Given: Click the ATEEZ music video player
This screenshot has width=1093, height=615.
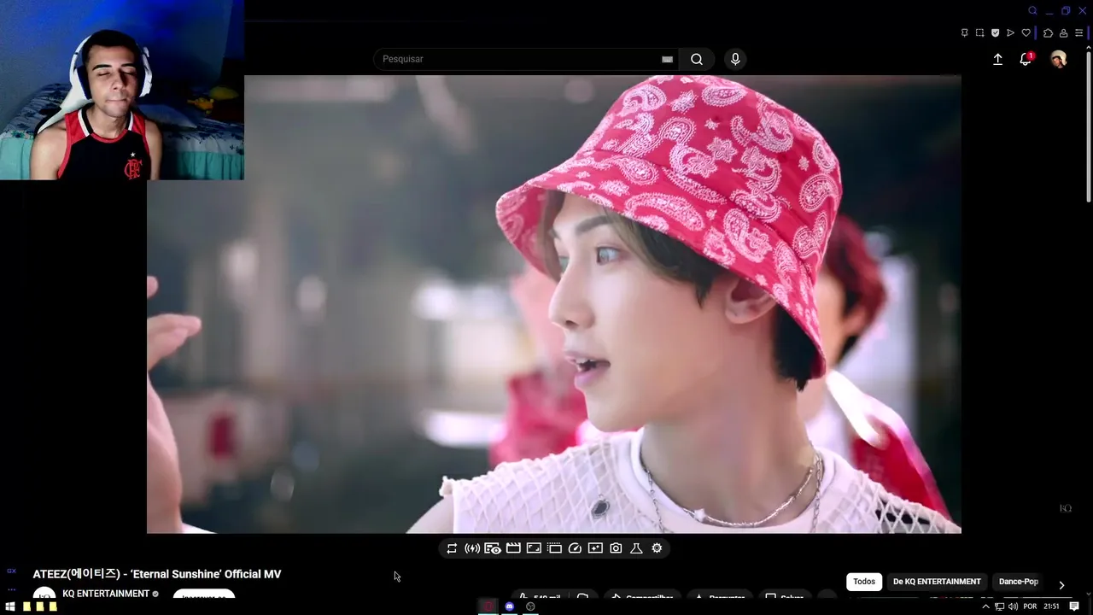Looking at the screenshot, I should [553, 304].
